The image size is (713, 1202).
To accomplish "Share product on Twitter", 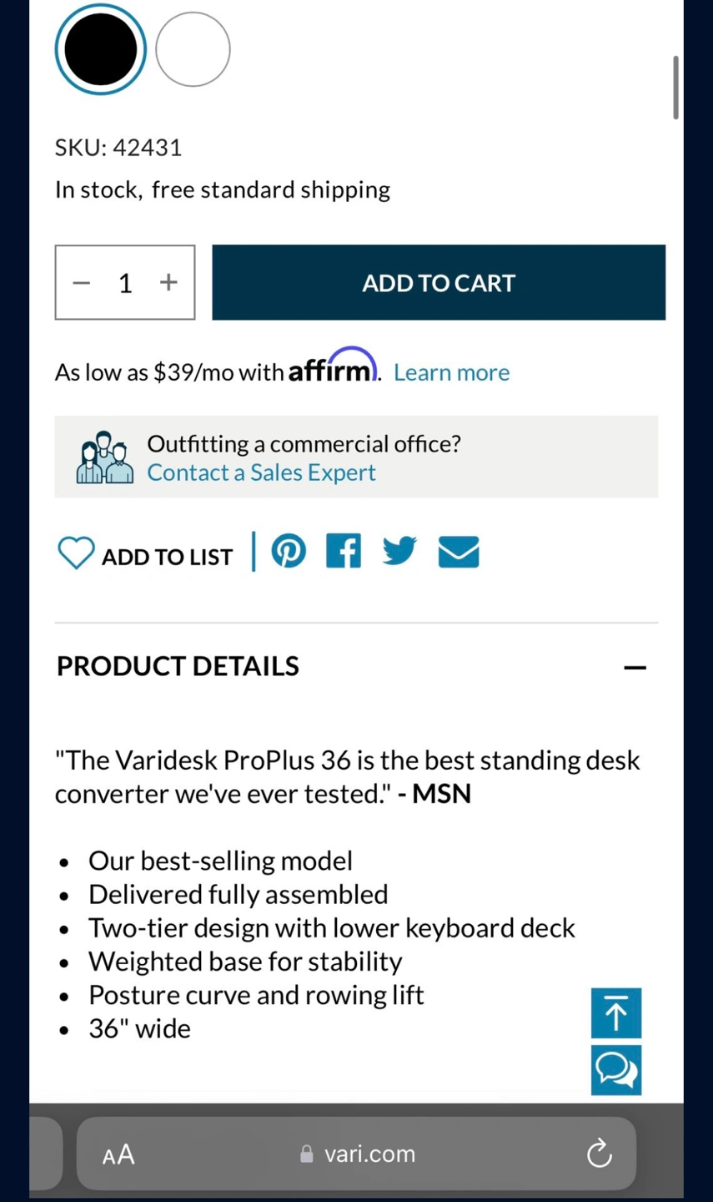I will (399, 551).
